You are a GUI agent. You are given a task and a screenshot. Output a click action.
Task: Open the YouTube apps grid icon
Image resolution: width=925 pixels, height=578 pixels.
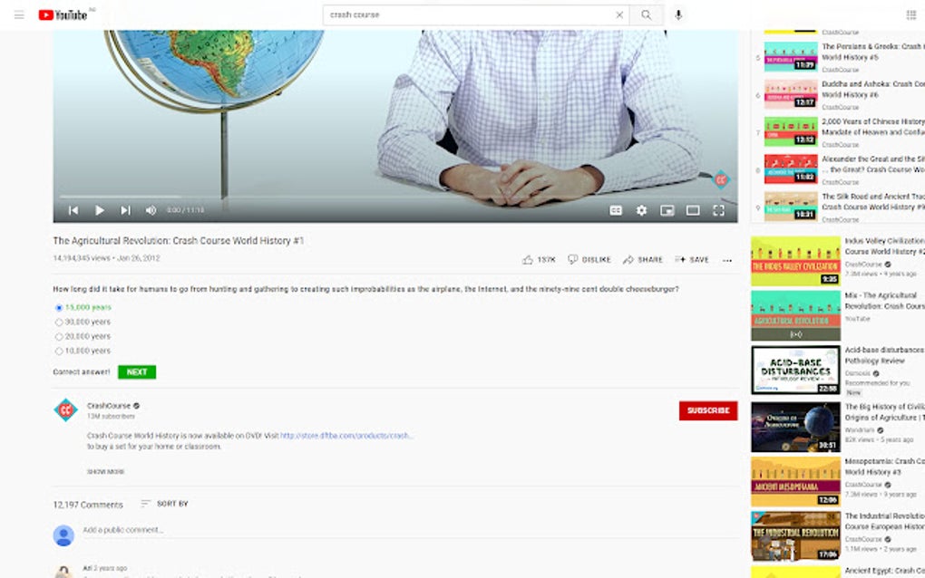pos(910,14)
